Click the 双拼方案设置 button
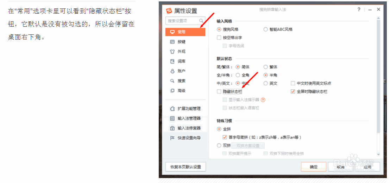Image resolution: width=390 pixels, height=183 pixels. pyautogui.click(x=248, y=146)
